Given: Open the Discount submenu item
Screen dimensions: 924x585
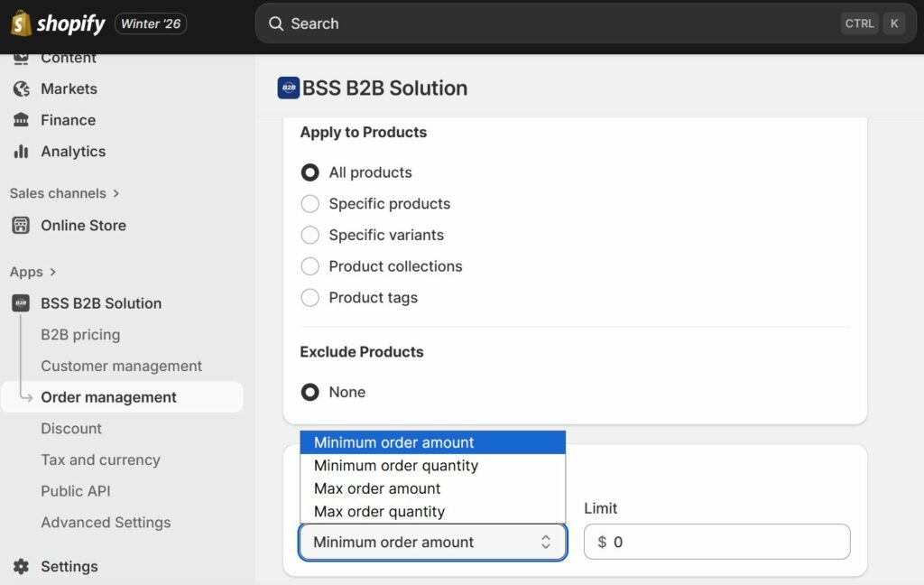Looking at the screenshot, I should (x=71, y=428).
